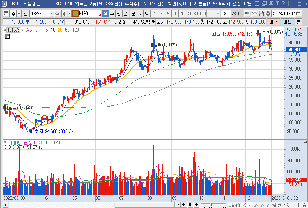
Task: Toggle the 5-day moving average label
Action: click(47, 30)
